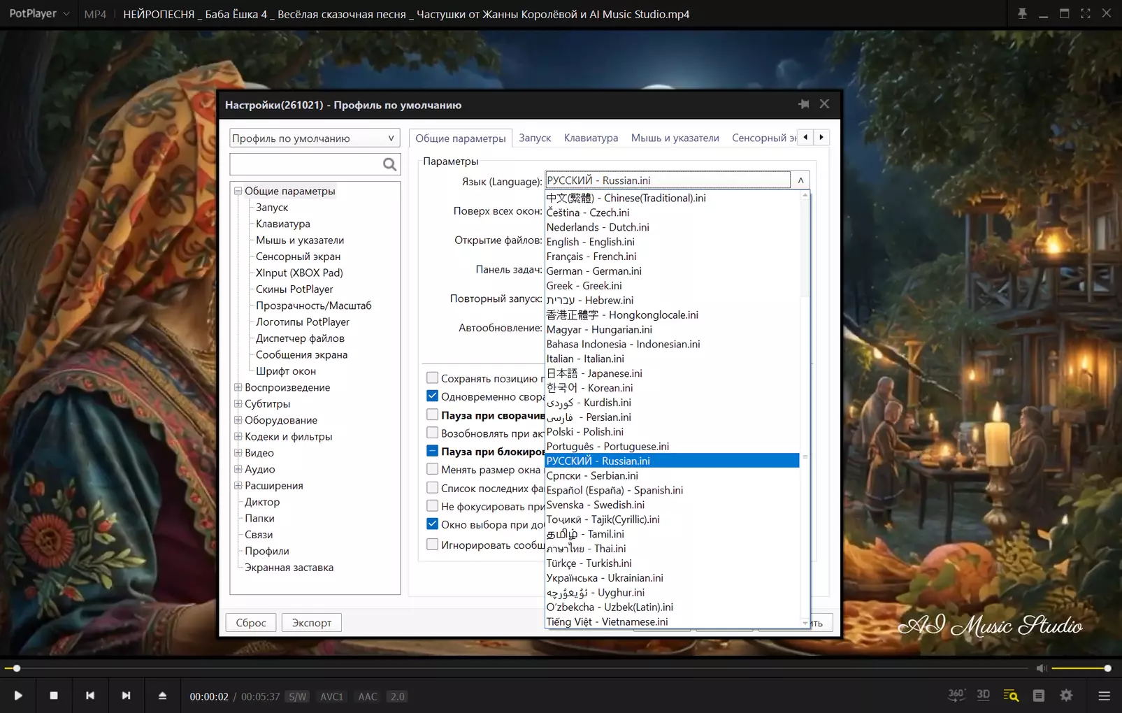Click the video seek bar
The width and height of the screenshot is (1122, 713).
517,668
